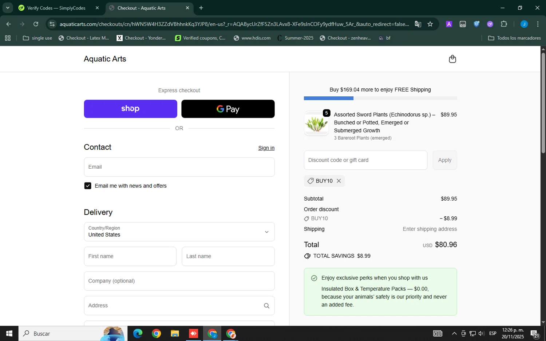
Task: Open the Chrome profile avatar J
Action: tap(524, 24)
